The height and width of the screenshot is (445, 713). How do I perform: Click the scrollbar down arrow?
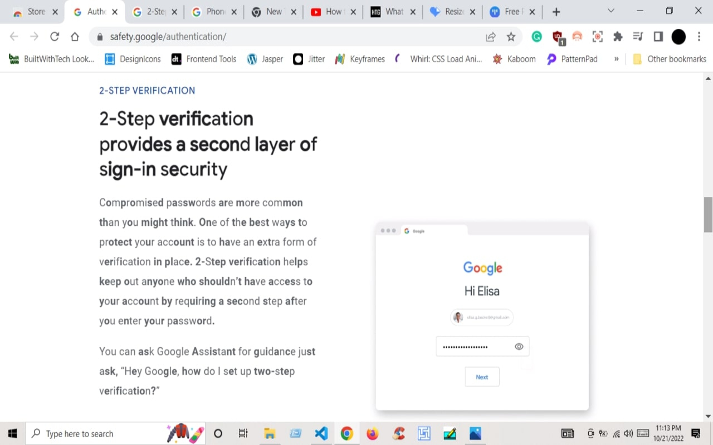[708, 416]
